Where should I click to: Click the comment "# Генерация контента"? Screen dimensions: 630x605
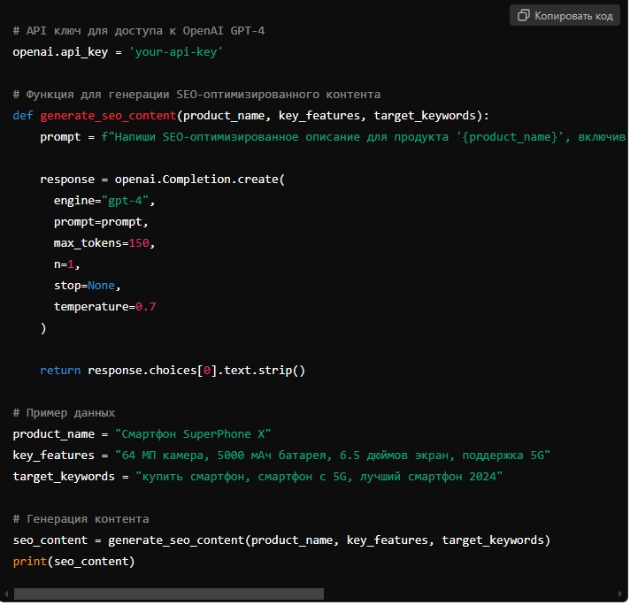pyautogui.click(x=81, y=519)
